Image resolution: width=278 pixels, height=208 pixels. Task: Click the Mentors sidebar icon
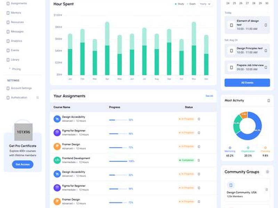pyautogui.click(x=8, y=13)
